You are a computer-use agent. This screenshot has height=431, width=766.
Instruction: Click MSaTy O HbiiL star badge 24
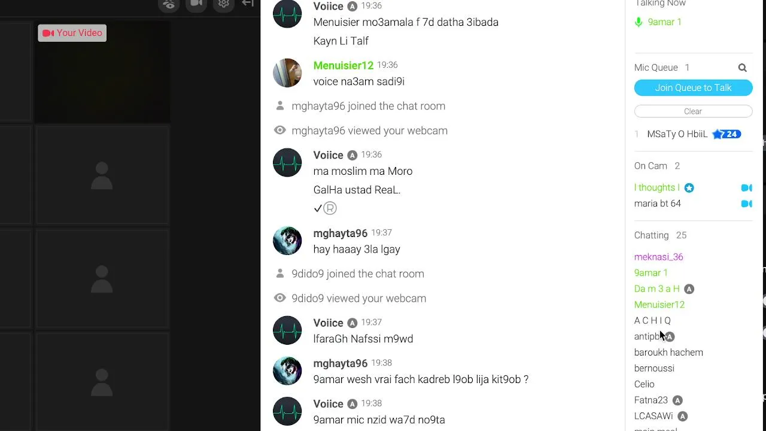tap(727, 134)
